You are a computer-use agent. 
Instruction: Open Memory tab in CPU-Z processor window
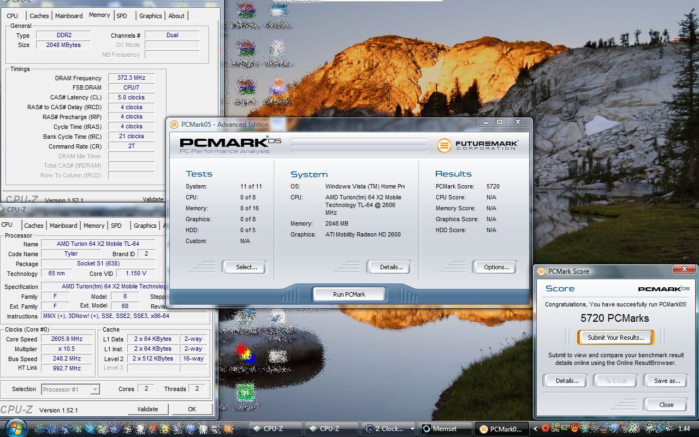(94, 226)
